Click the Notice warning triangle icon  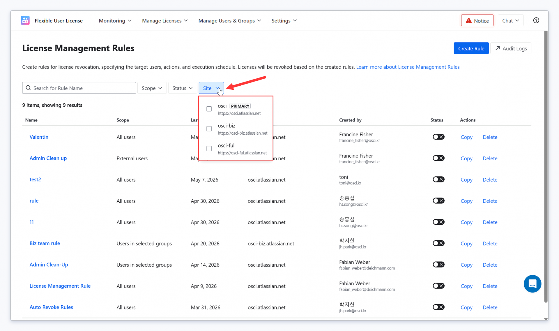coord(468,21)
